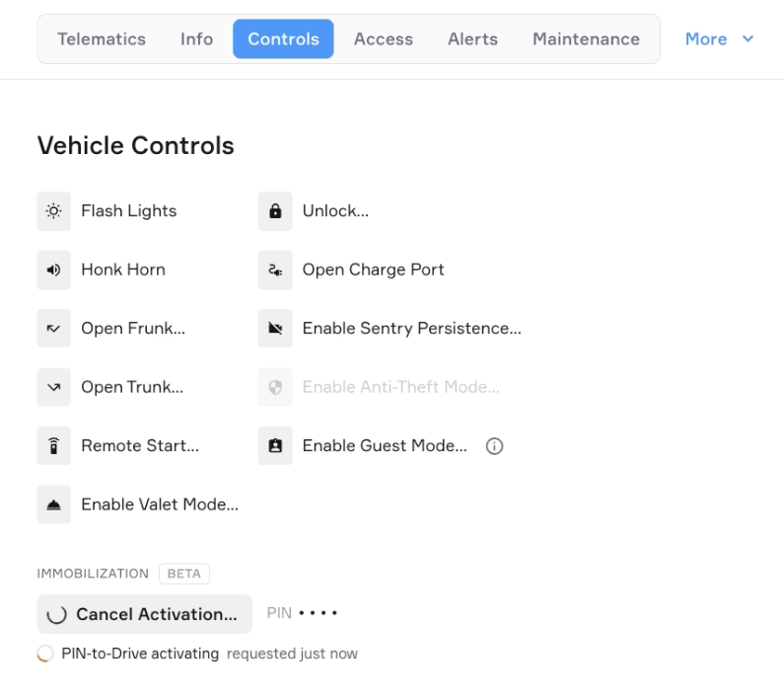
Task: Click the PIN masked input field
Action: click(x=319, y=613)
